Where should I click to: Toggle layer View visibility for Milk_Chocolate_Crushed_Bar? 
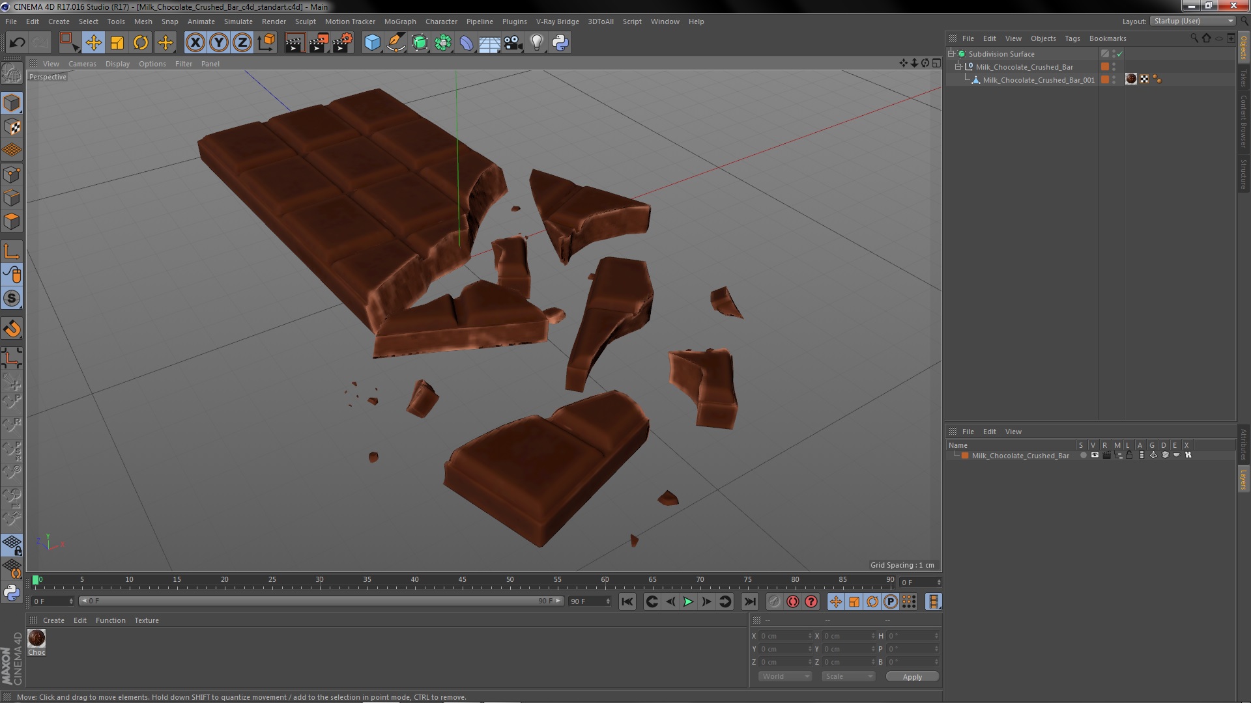1095,456
